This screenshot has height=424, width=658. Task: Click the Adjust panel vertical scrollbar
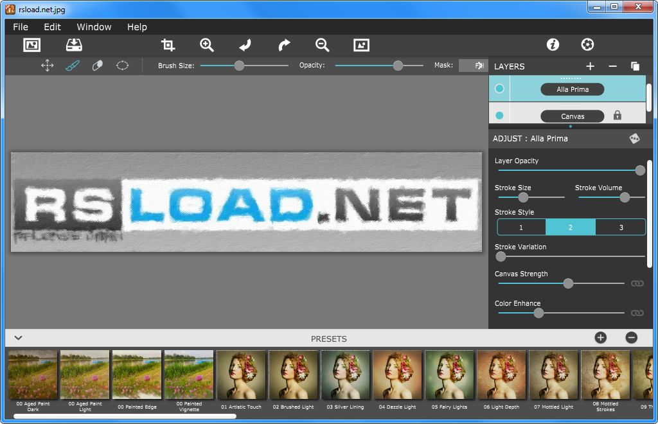point(650,214)
